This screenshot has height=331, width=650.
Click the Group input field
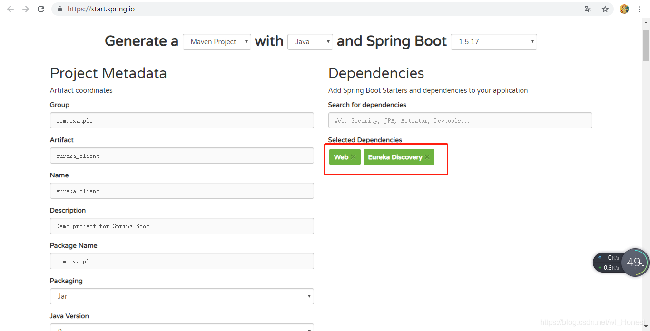coord(182,120)
